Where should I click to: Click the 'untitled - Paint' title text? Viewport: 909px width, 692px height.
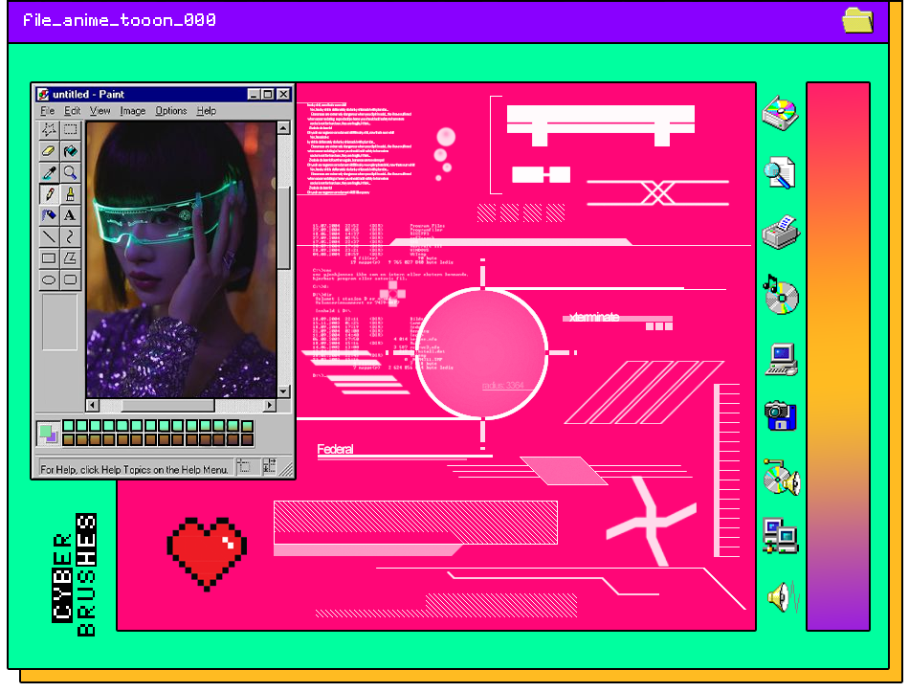click(88, 94)
